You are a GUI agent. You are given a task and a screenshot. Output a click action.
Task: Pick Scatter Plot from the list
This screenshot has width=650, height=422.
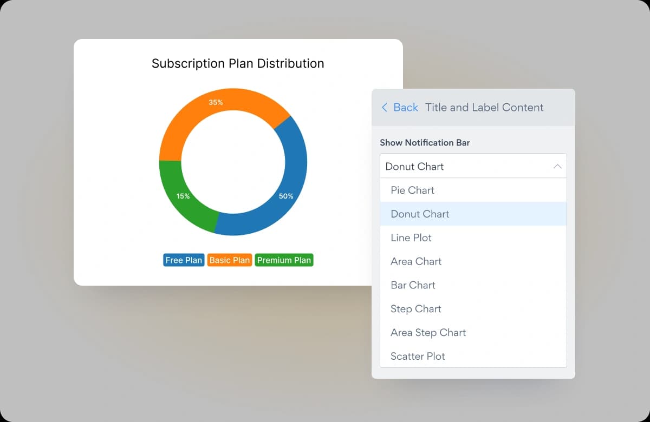click(473, 357)
